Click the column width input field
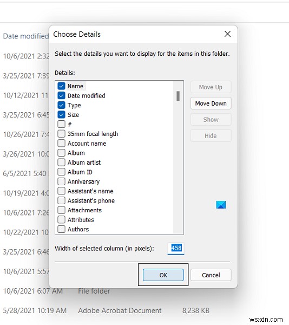Image resolution: width=289 pixels, height=325 pixels. click(x=176, y=248)
